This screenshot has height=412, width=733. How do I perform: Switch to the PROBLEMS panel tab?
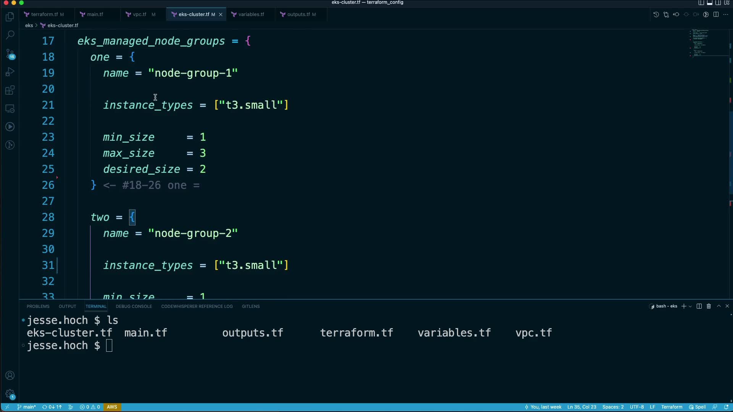click(x=38, y=306)
